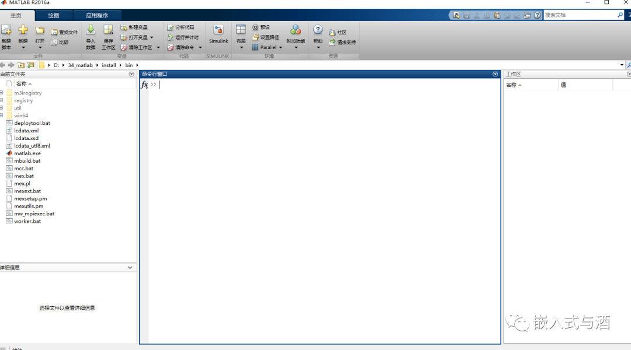Collapse the 详细信息 panel chevron

[130, 268]
